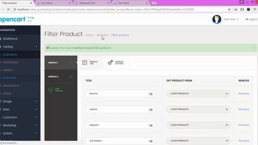Click Filter product breadcrumb link
Screen dimensions: 258x145
120,35
